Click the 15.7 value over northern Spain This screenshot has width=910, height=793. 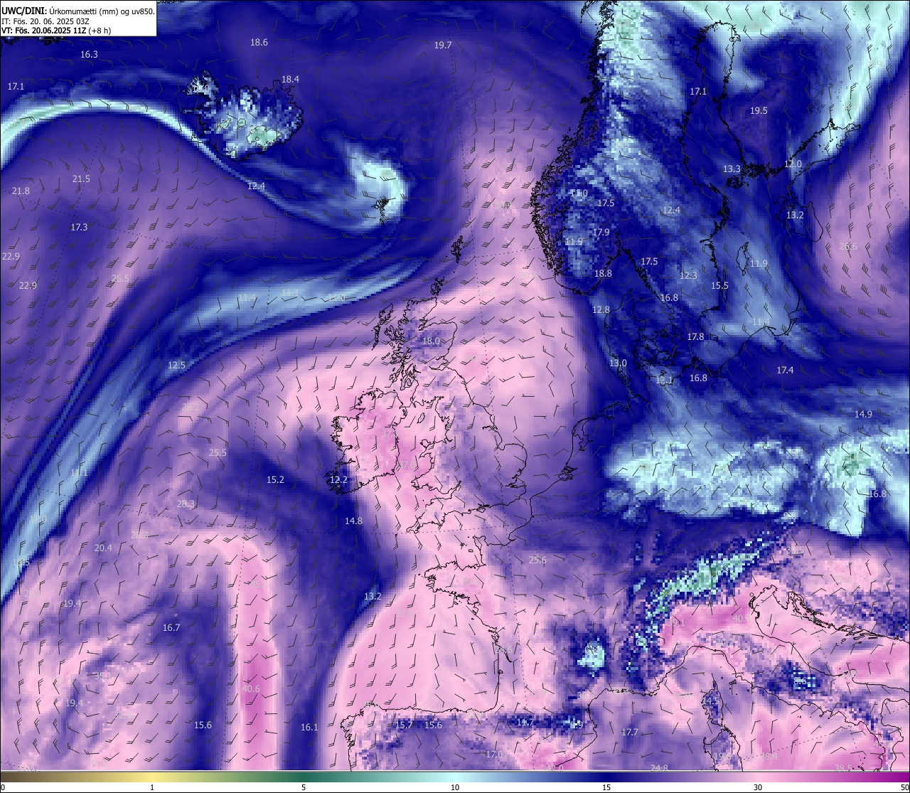tap(404, 725)
